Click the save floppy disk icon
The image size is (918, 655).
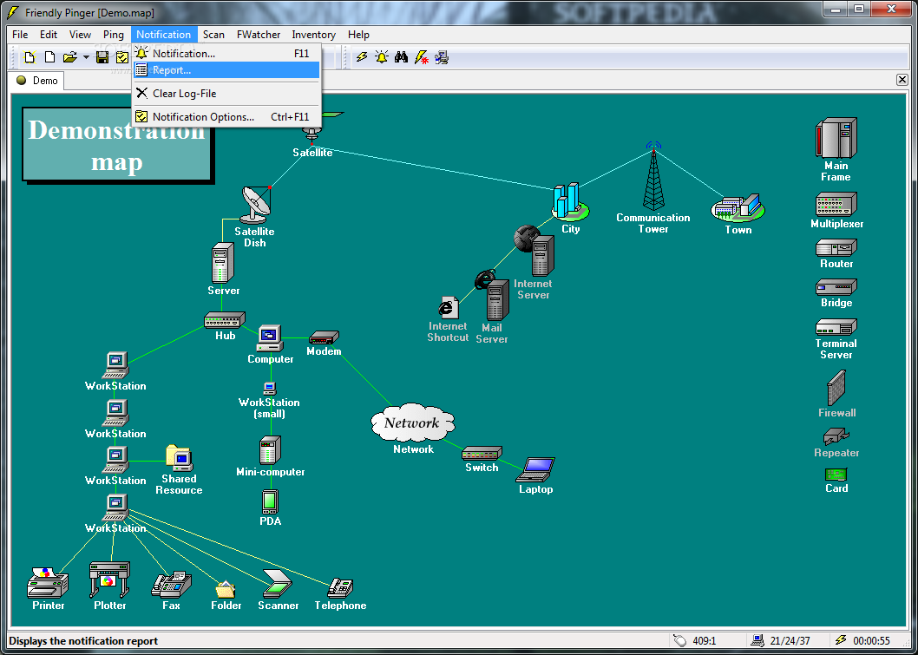[102, 56]
